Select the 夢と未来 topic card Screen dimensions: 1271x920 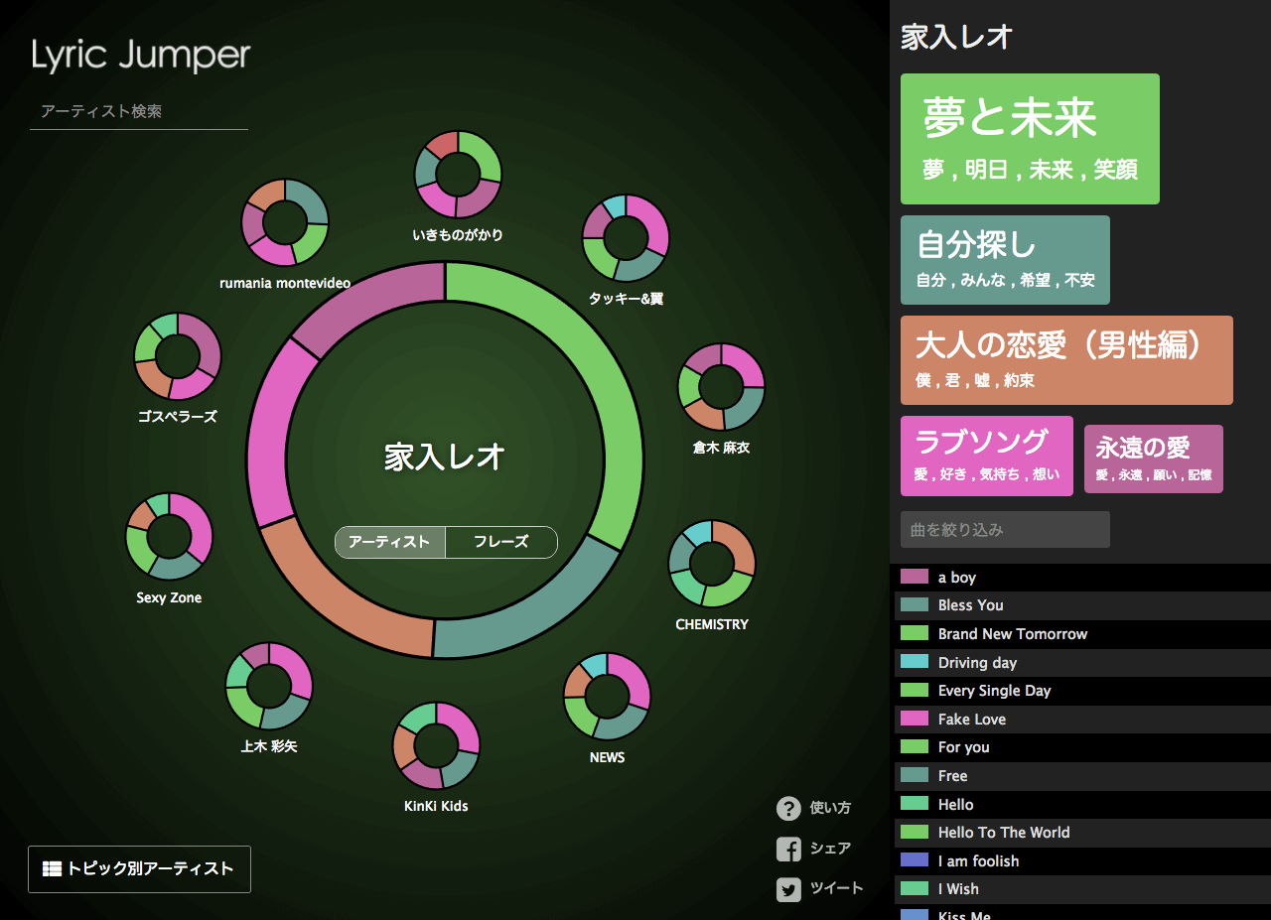(x=1030, y=139)
